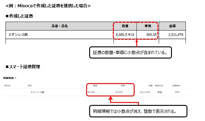Click the 8,360.5 キロ quantity cell
205x121 pixels.
[x=125, y=35]
